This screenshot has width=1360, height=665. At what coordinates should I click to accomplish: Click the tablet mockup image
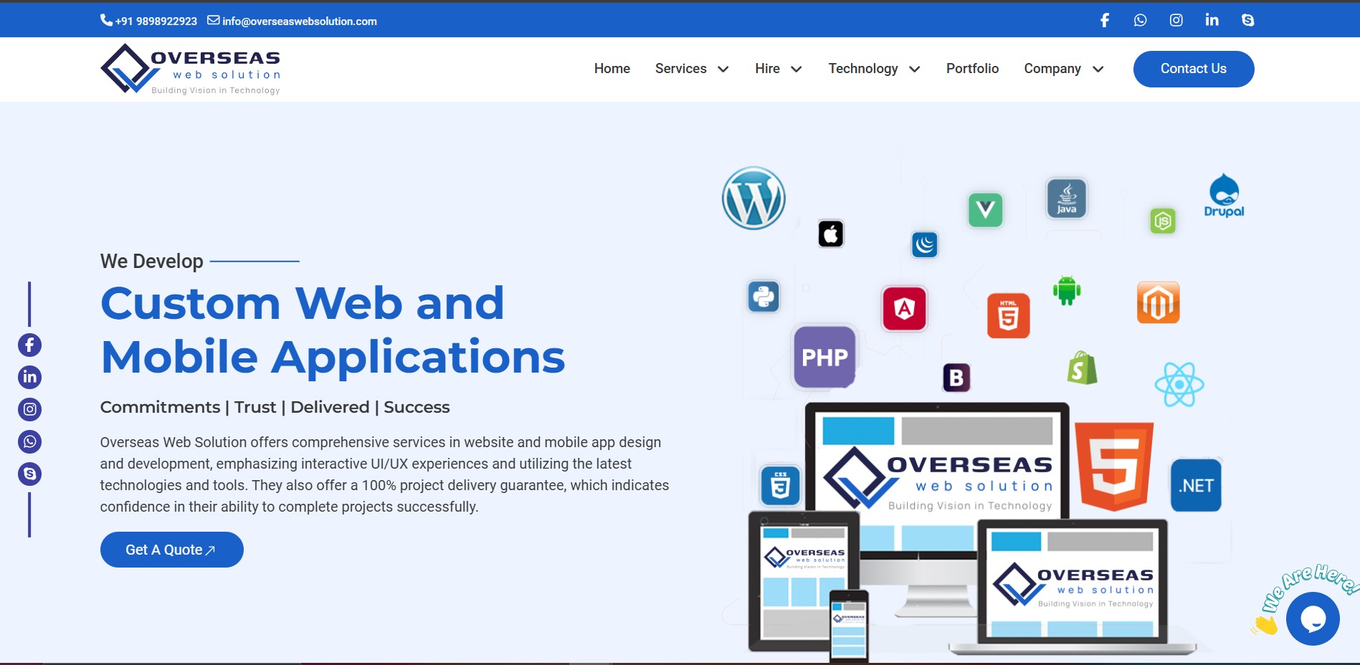804,581
